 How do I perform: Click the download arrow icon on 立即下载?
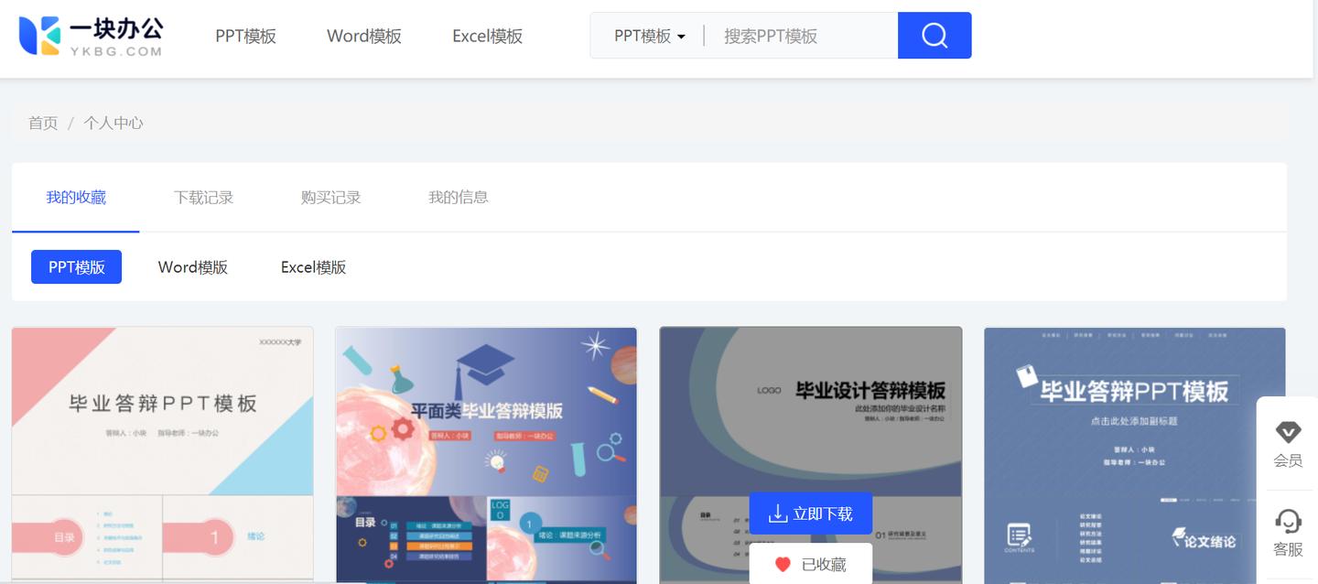click(x=777, y=514)
